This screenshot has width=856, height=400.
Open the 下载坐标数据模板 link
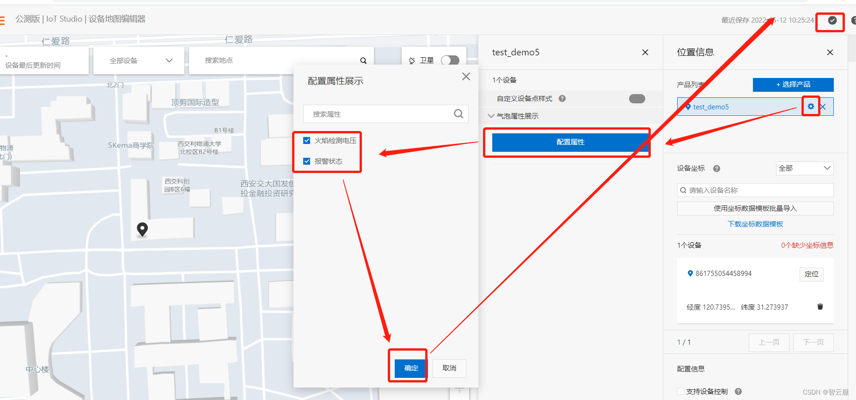coord(755,224)
